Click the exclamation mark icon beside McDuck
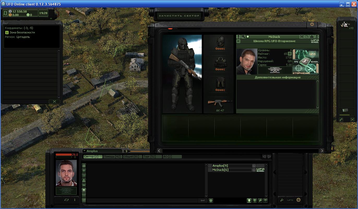The width and height of the screenshot is (358, 209). 238,37
